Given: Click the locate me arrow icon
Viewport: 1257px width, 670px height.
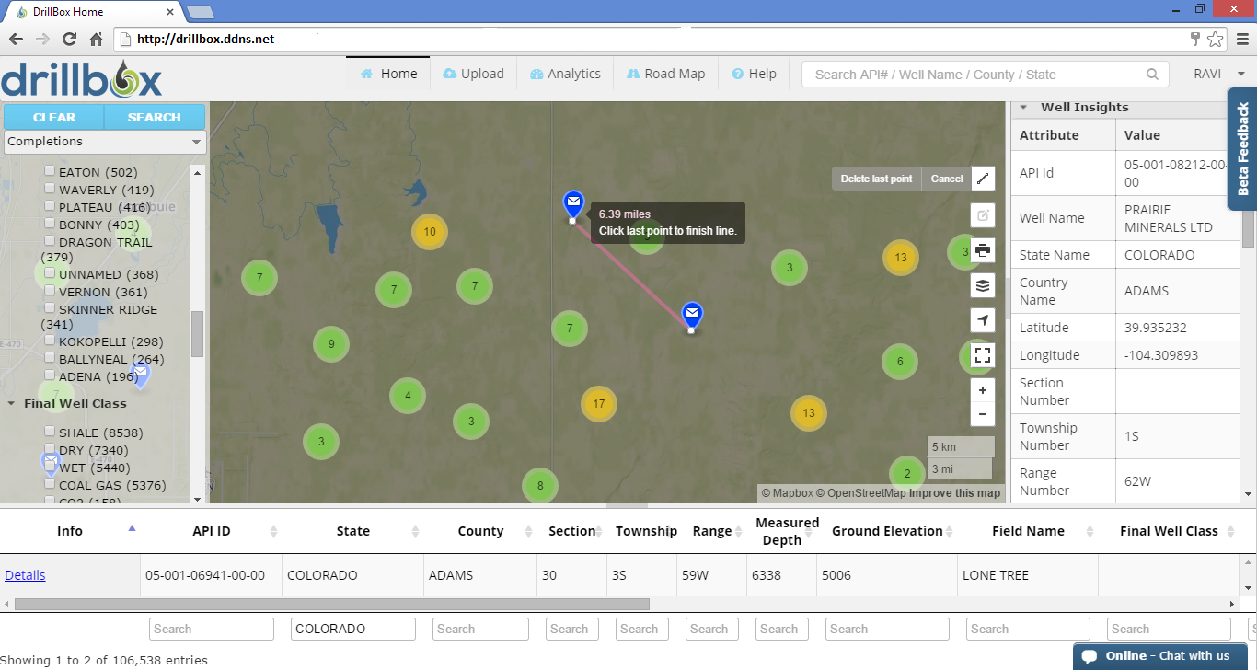Looking at the screenshot, I should pyautogui.click(x=983, y=320).
